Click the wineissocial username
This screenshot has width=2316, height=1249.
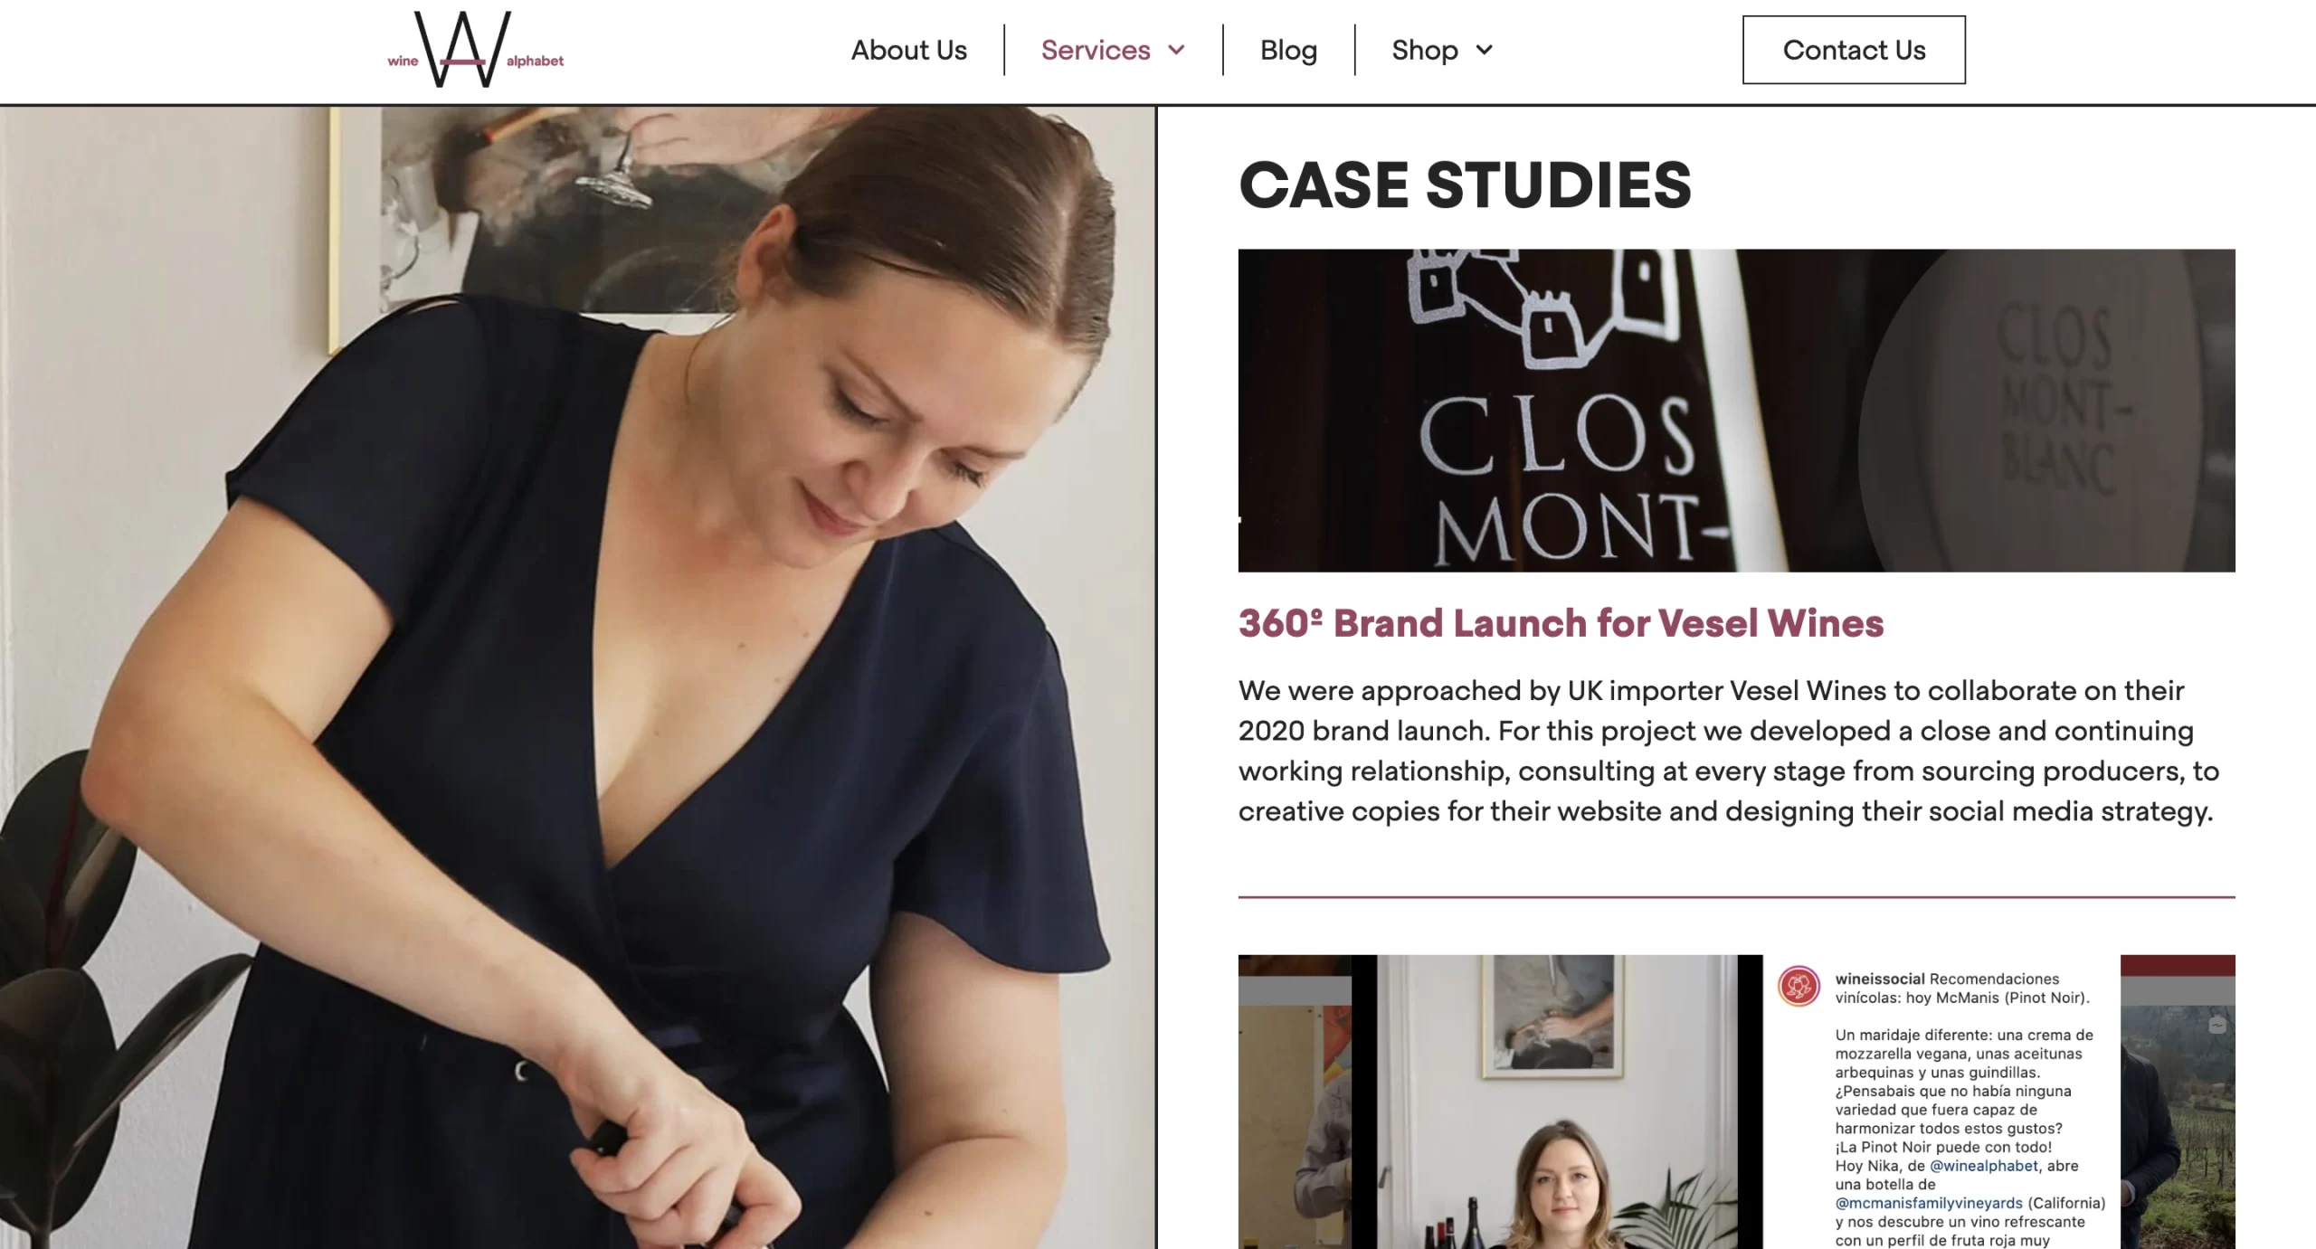point(1879,979)
